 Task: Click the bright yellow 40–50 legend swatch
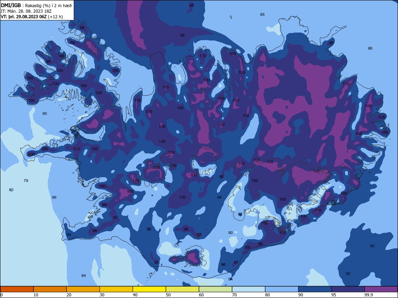(x=149, y=289)
